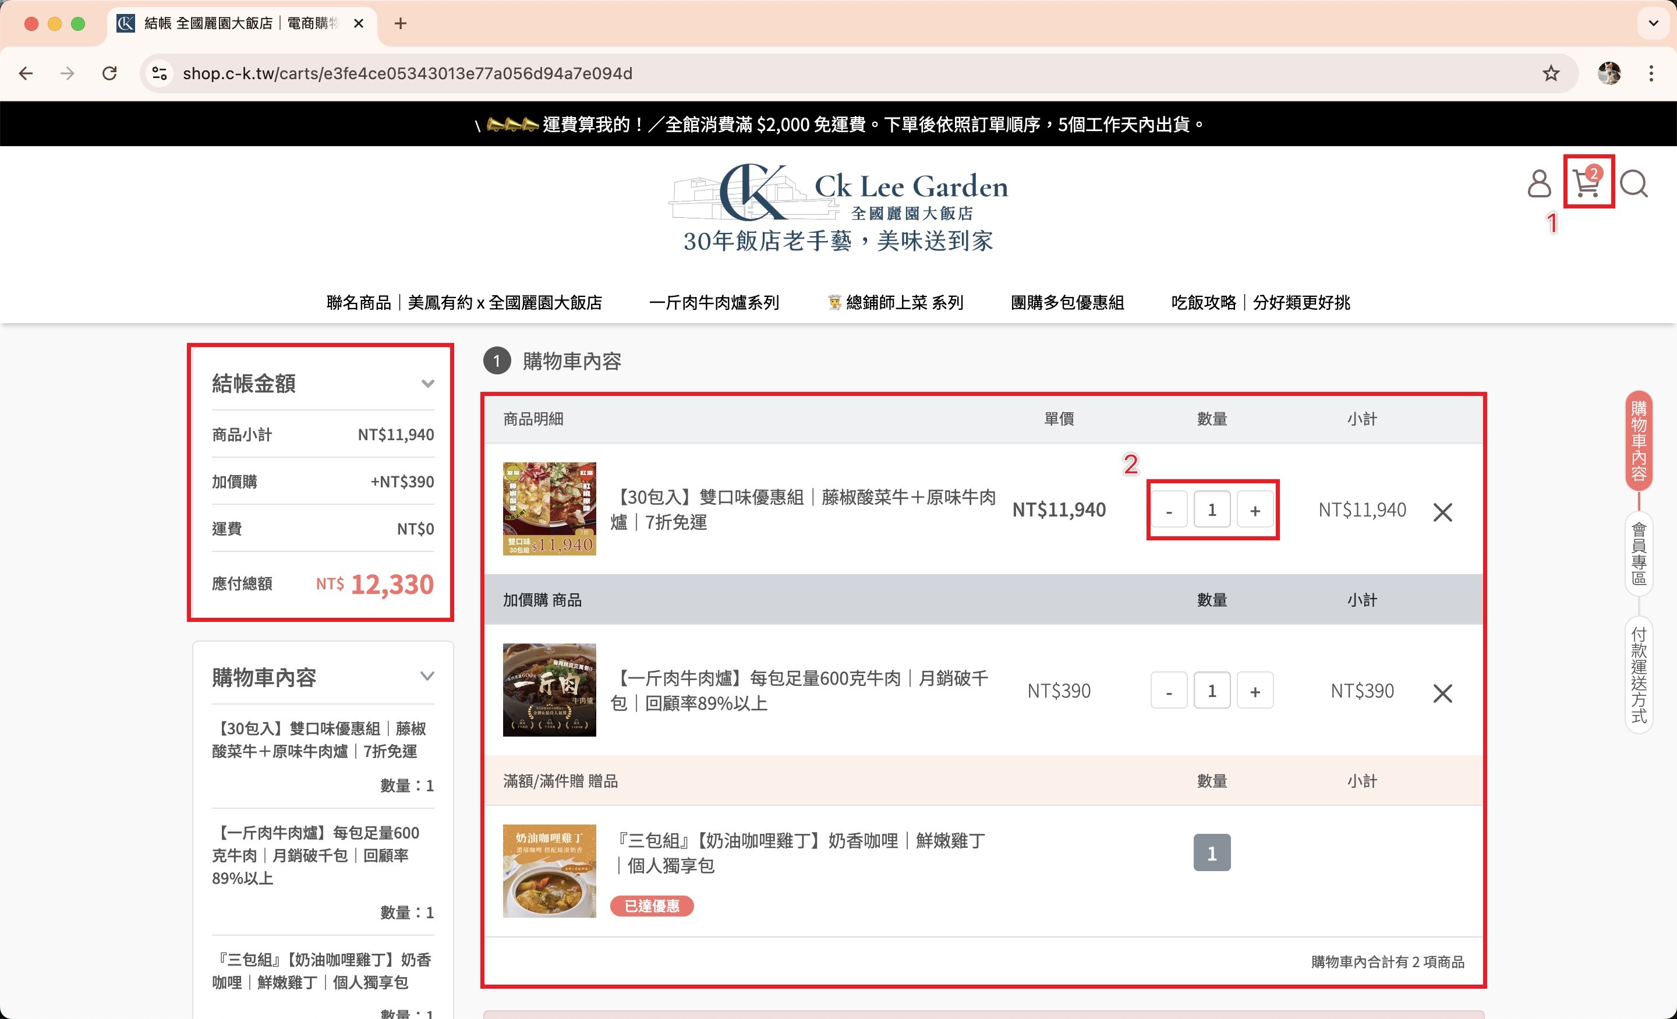View site information icon in address bar
Viewport: 1677px width, 1019px height.
(x=160, y=73)
